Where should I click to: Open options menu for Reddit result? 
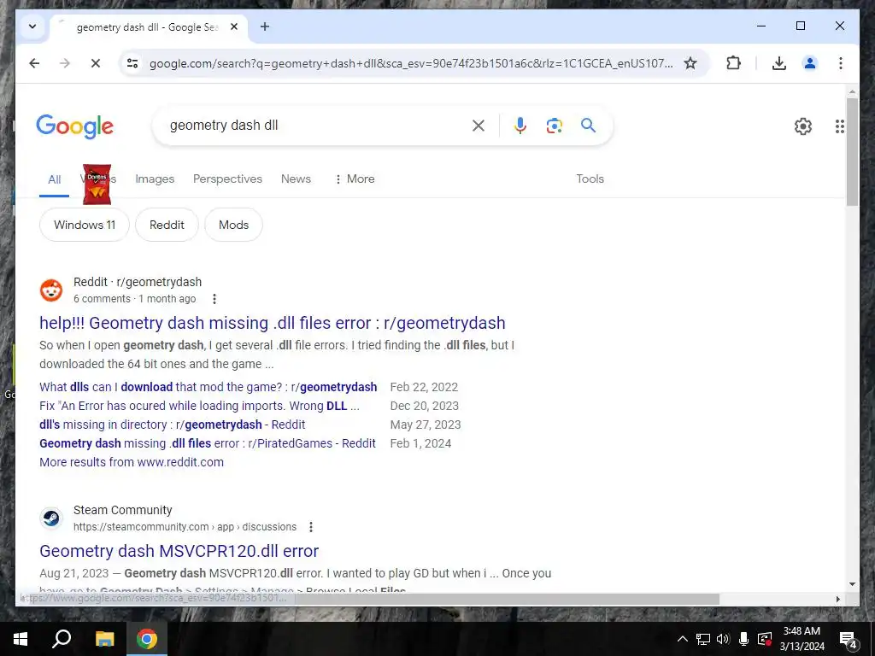(x=214, y=299)
